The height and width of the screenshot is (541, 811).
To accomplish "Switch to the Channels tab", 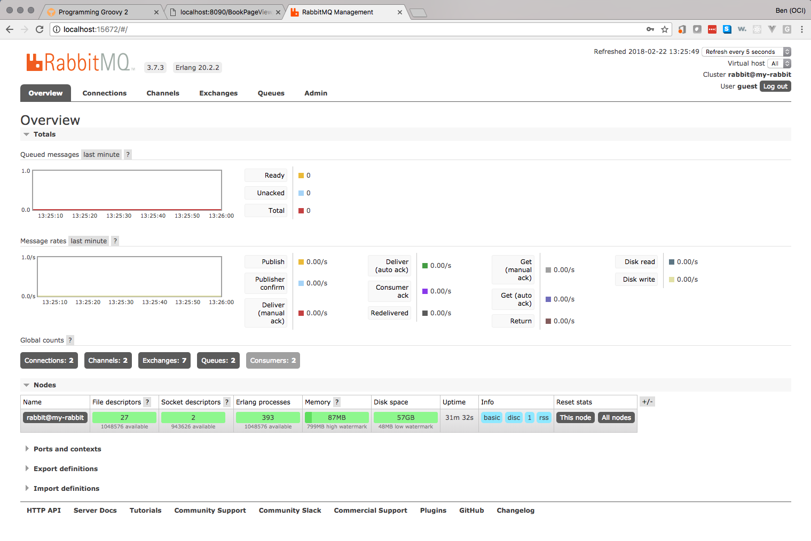I will coord(163,93).
